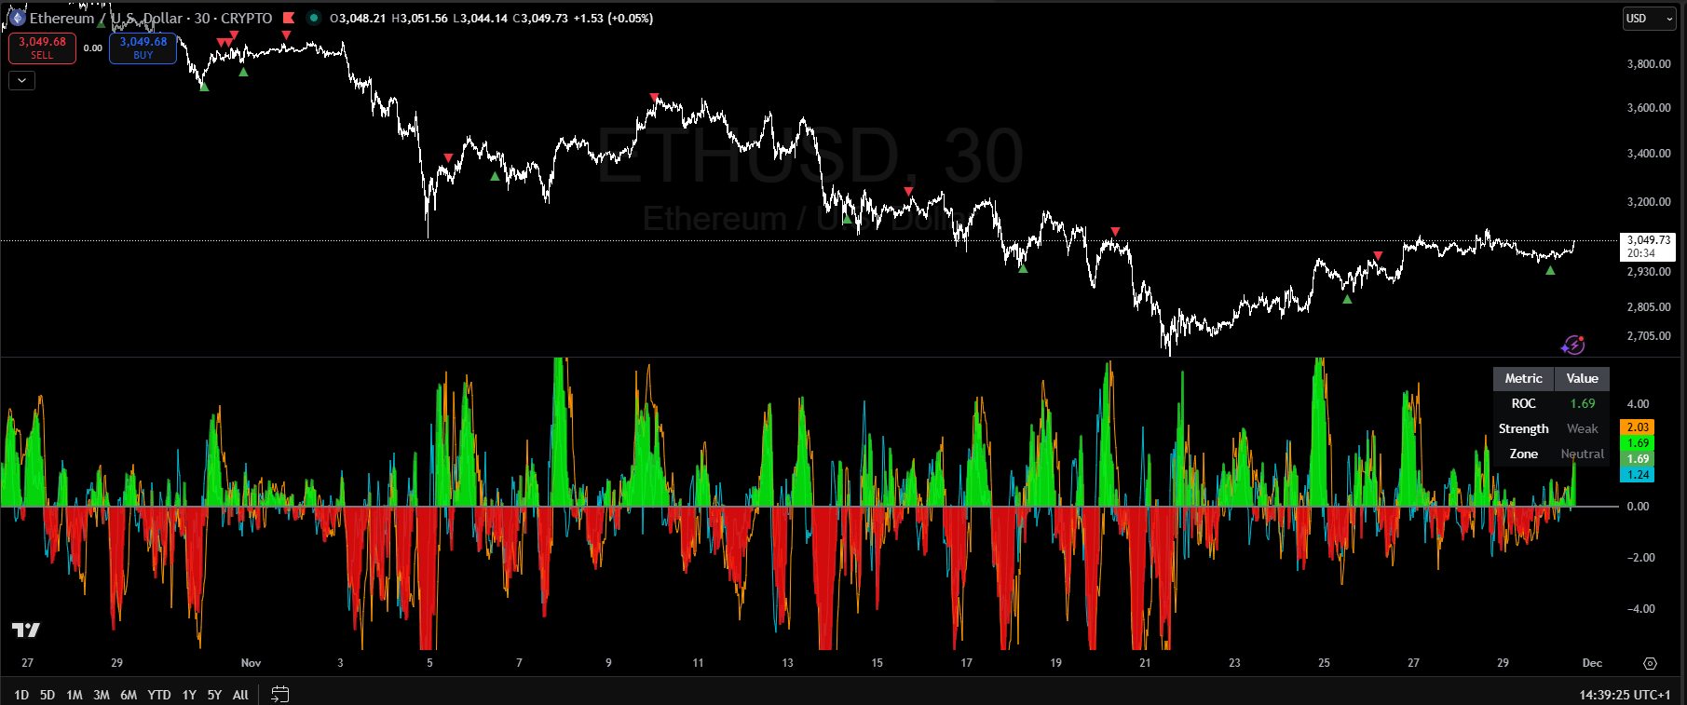Collapse the legend with the chevron button
This screenshot has width=1687, height=705.
point(21,81)
